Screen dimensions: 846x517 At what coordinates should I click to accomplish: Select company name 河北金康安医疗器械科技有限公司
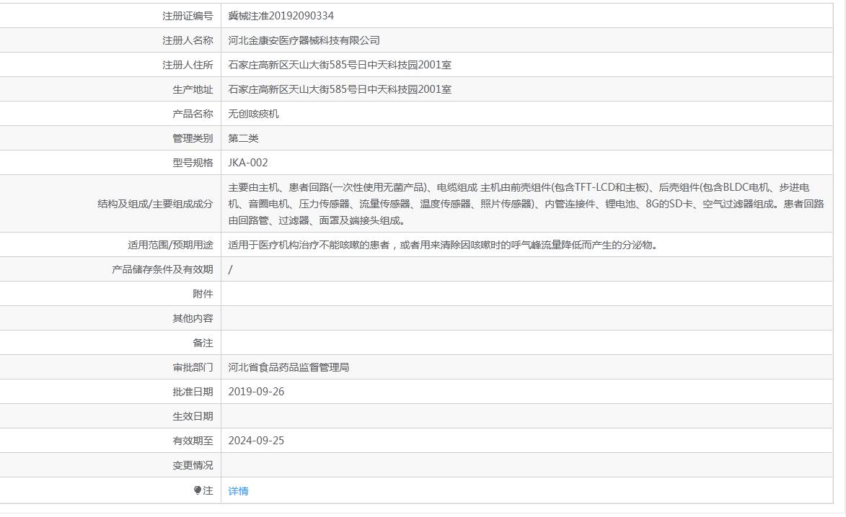[x=304, y=40]
